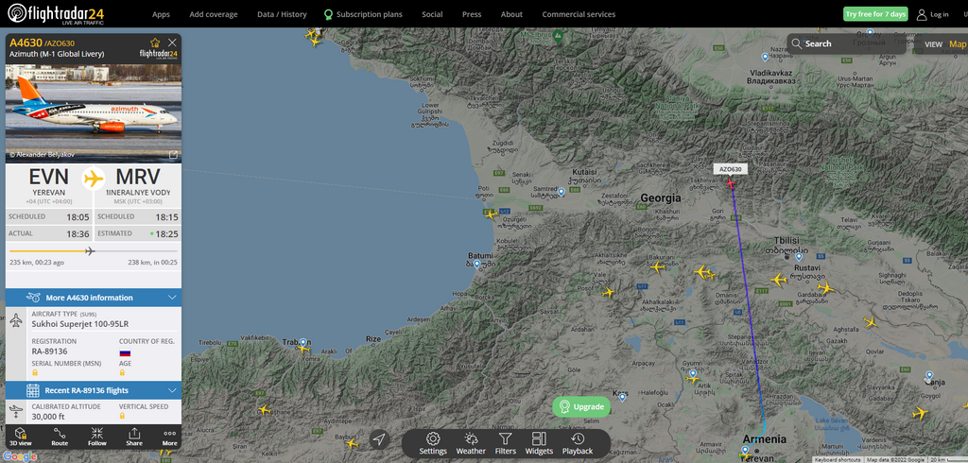Click Log in

tap(933, 14)
